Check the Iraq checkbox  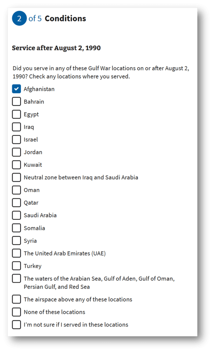point(16,127)
